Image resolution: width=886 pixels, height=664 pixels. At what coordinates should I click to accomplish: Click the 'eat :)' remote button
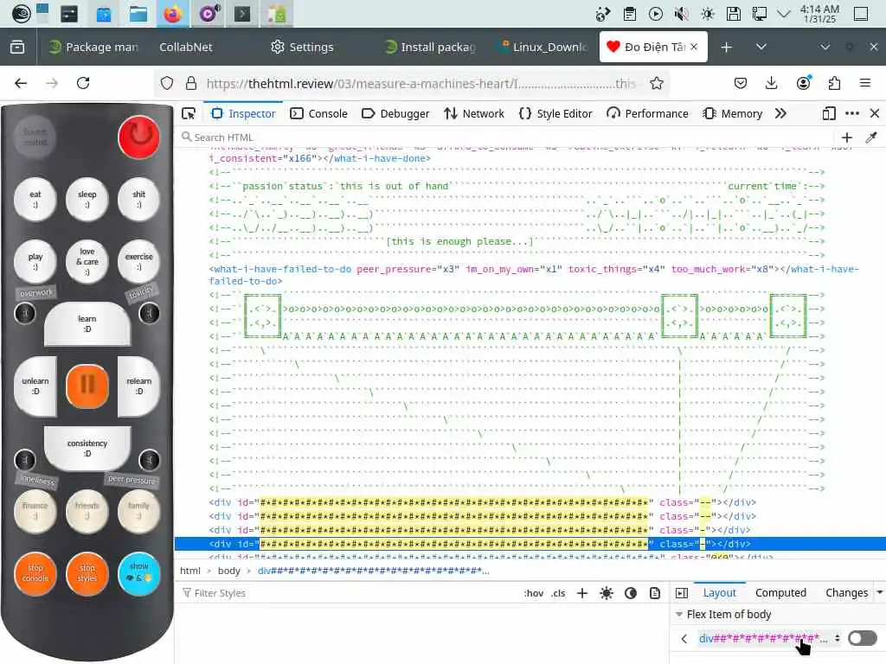tap(35, 200)
